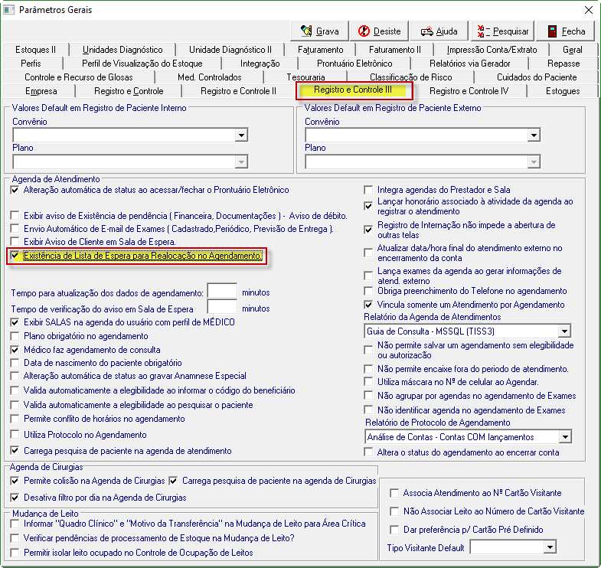Check Altera o status do agendamento ao encerrar conta
601x568 pixels.
tap(368, 452)
